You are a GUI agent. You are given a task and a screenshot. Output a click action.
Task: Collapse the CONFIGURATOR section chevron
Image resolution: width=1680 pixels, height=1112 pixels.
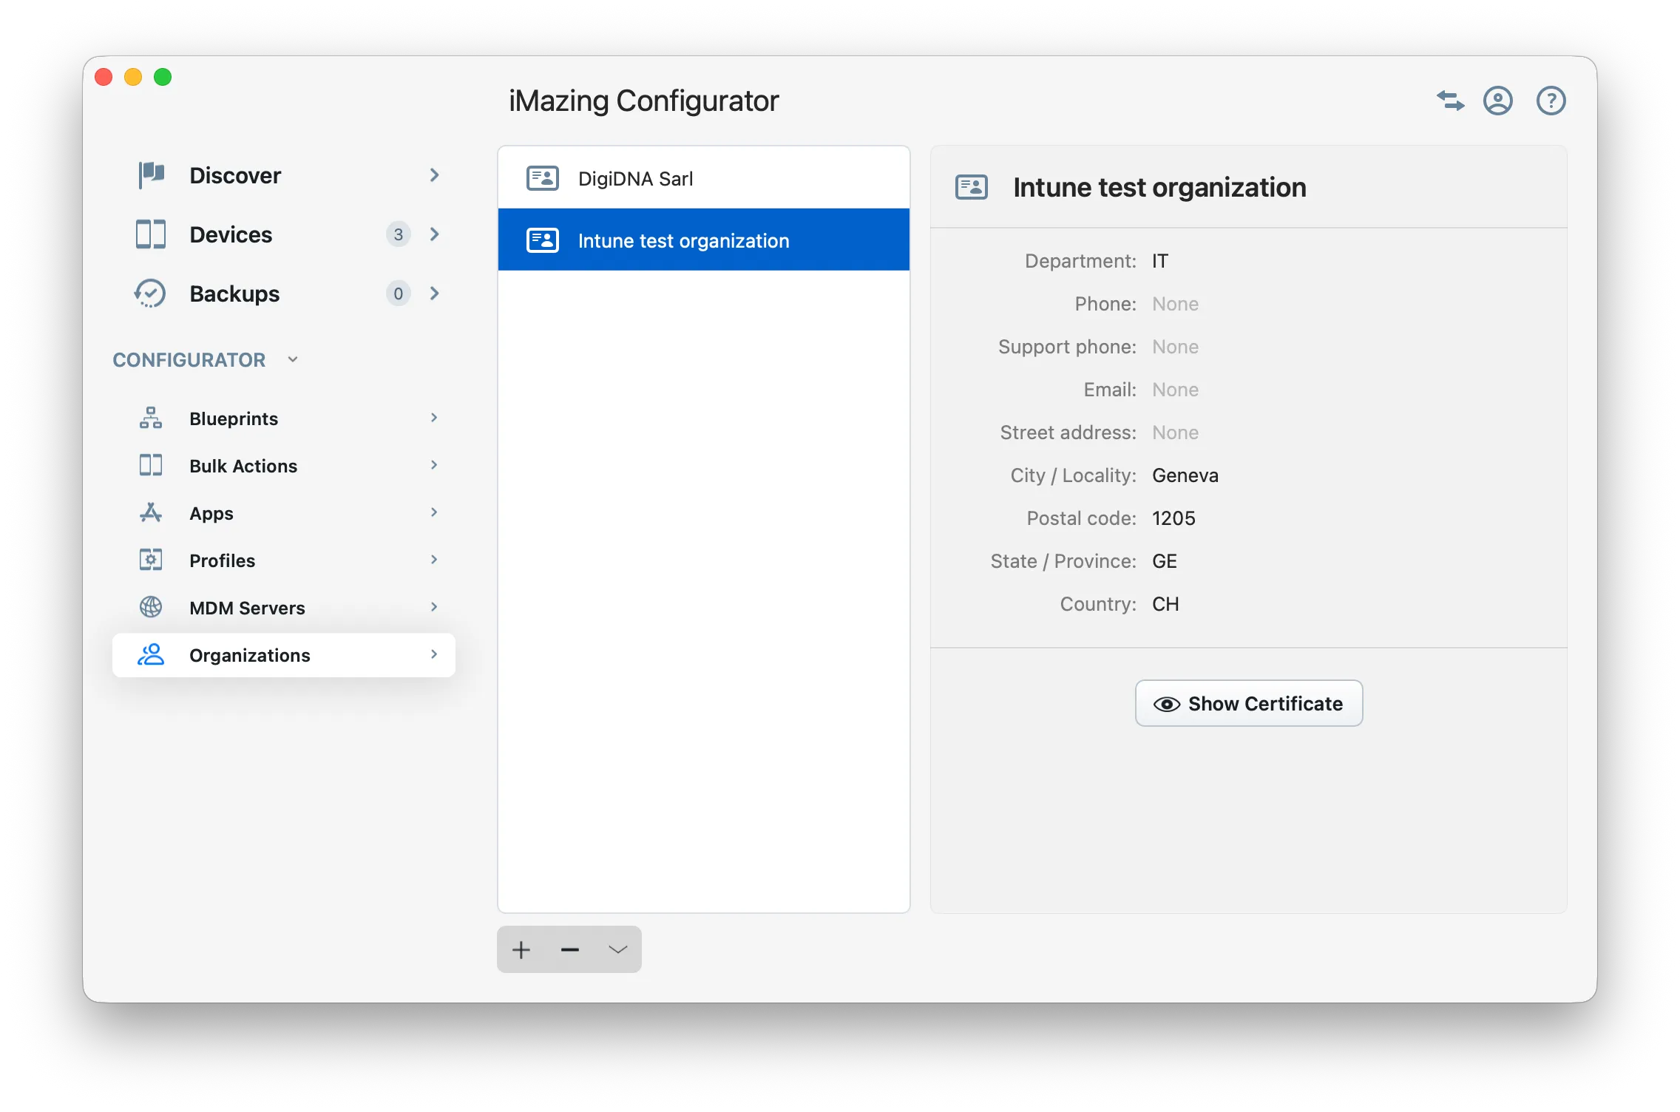(293, 359)
